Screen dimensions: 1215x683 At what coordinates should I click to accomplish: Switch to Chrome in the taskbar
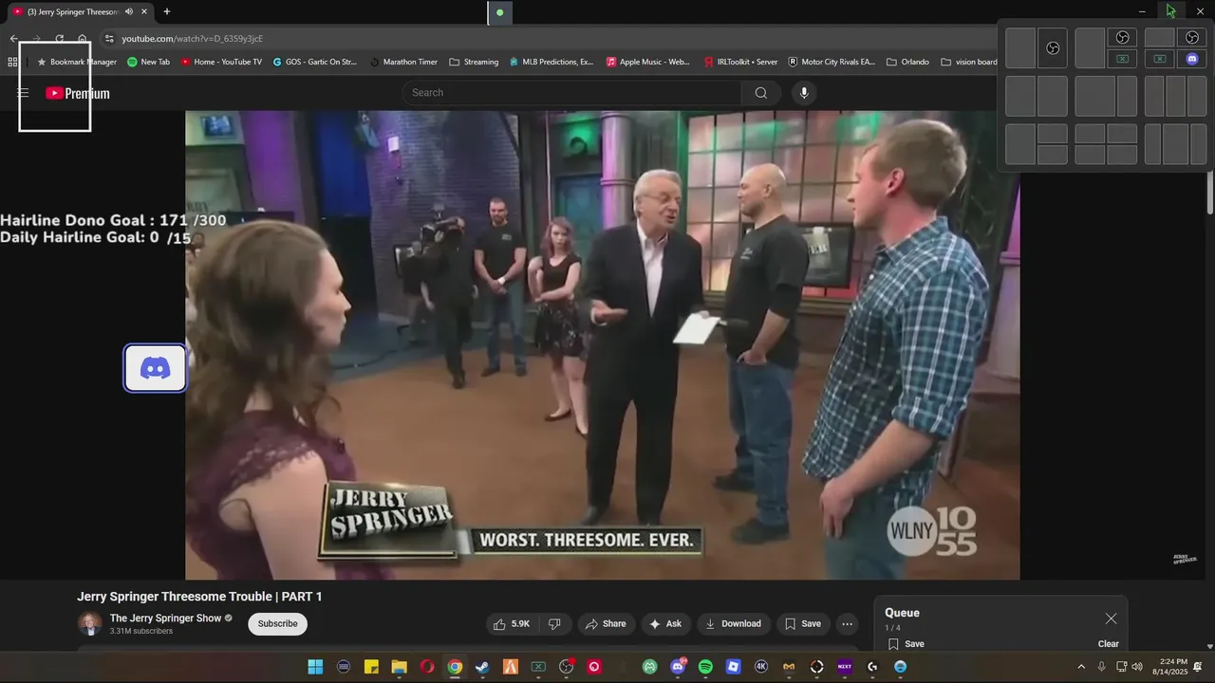[x=455, y=667]
